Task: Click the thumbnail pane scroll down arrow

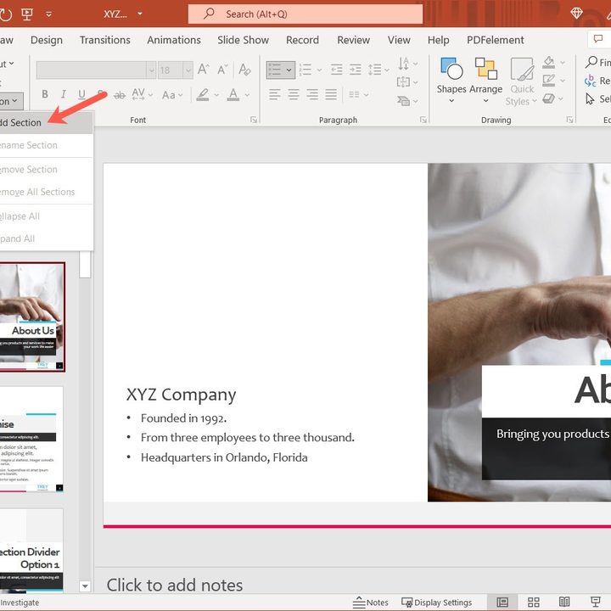Action: [85, 586]
